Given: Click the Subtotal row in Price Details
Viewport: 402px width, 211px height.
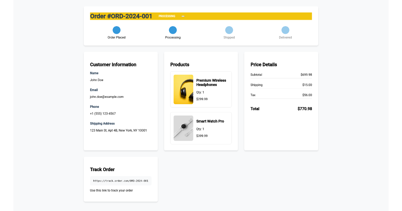Looking at the screenshot, I should (x=281, y=75).
